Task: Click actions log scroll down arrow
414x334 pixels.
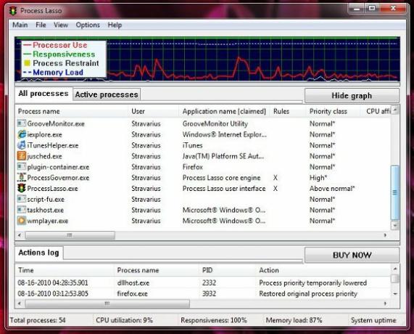Action: [395, 294]
